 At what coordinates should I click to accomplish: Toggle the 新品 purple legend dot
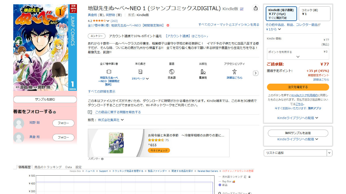point(220,185)
